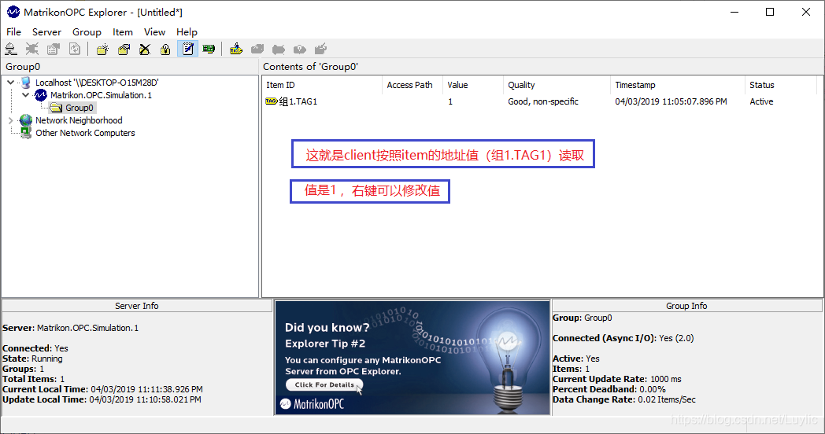
Task: Click the folder icon with light bulb
Action: coord(166,49)
